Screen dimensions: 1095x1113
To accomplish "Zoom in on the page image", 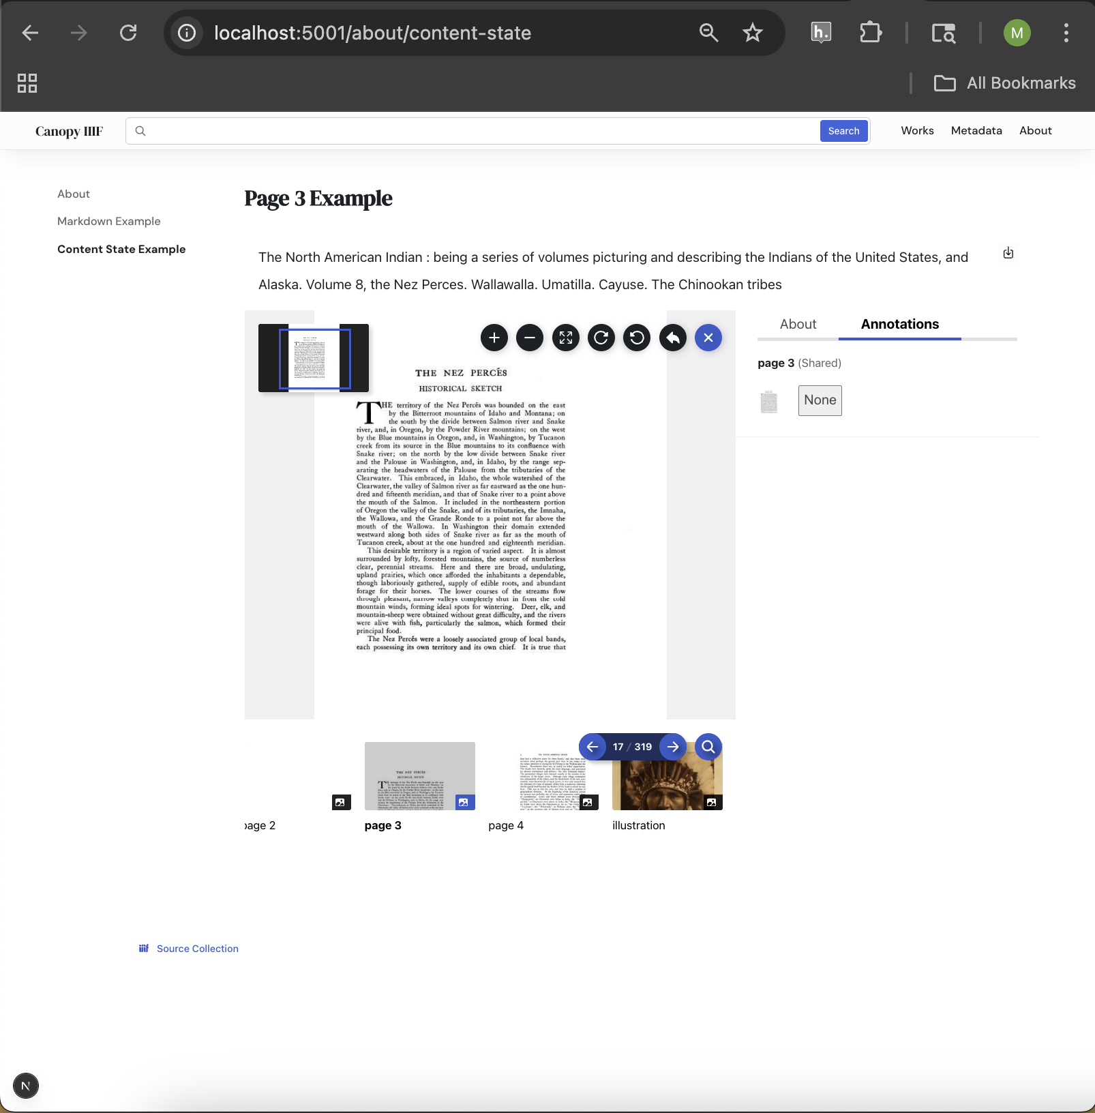I will coord(494,338).
